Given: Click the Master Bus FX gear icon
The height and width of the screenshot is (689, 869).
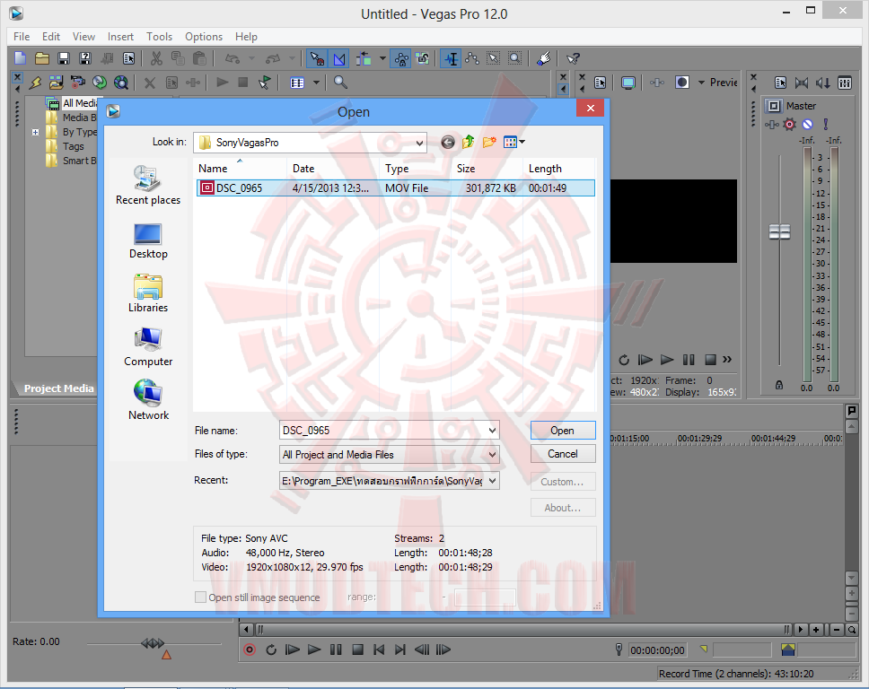Looking at the screenshot, I should 789,124.
